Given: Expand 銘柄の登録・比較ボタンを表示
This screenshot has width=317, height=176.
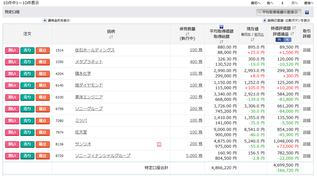Looking at the screenshot, I should click(x=265, y=20).
